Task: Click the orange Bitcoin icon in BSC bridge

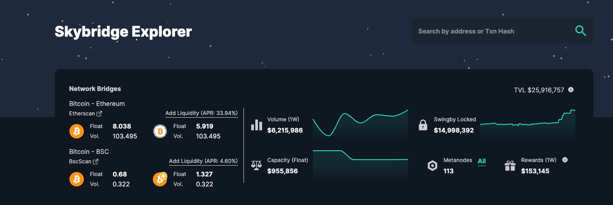Action: click(77, 179)
